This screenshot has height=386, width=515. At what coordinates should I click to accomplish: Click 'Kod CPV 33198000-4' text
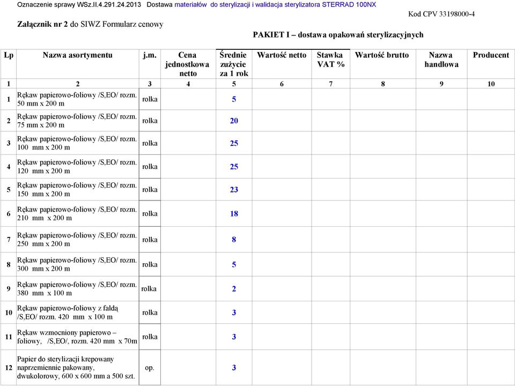point(442,14)
